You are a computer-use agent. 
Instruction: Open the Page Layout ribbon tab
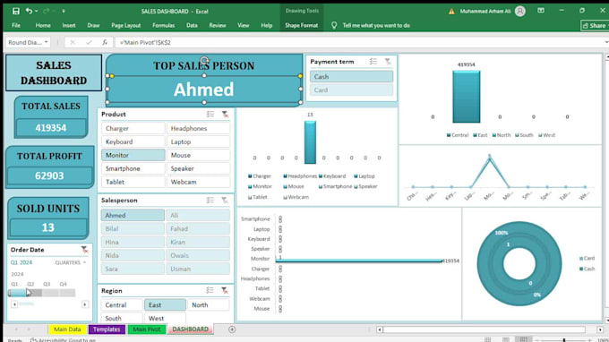126,25
